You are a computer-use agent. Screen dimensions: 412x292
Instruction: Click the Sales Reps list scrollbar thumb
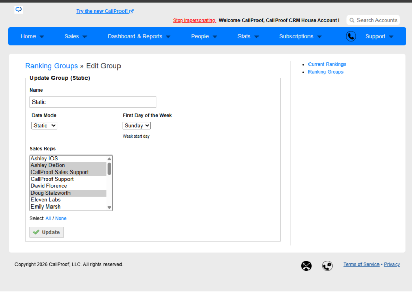click(x=109, y=169)
